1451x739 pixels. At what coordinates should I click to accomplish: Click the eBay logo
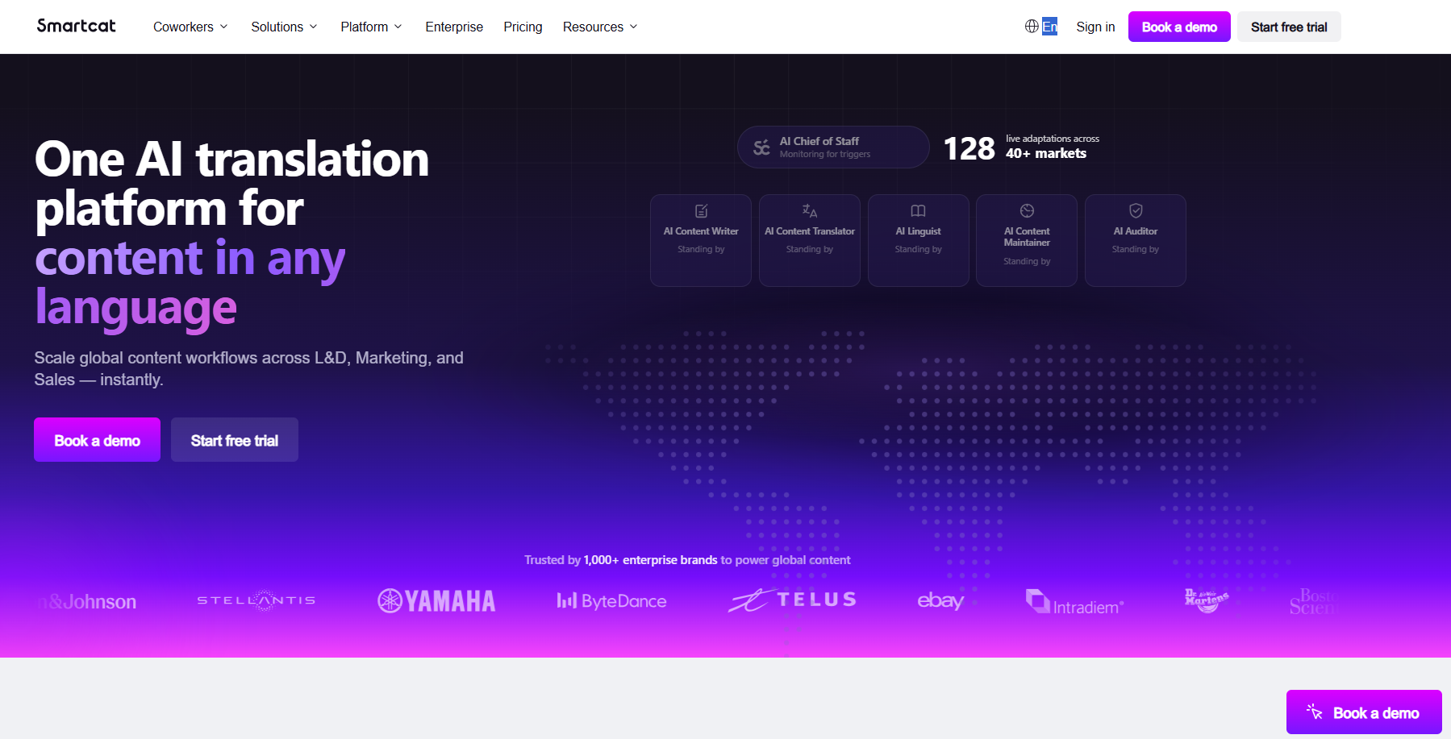point(940,600)
